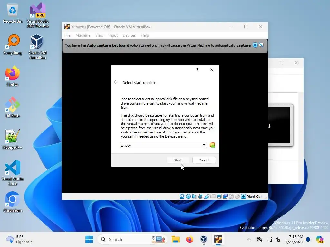Select Visual Studio 2022 Preview desktop icon
Viewport: 330px width, 247px height.
(38, 15)
